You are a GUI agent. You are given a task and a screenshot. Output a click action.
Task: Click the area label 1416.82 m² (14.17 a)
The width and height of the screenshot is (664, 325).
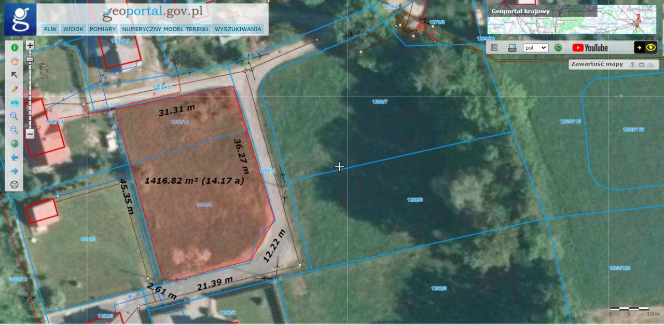(x=195, y=181)
